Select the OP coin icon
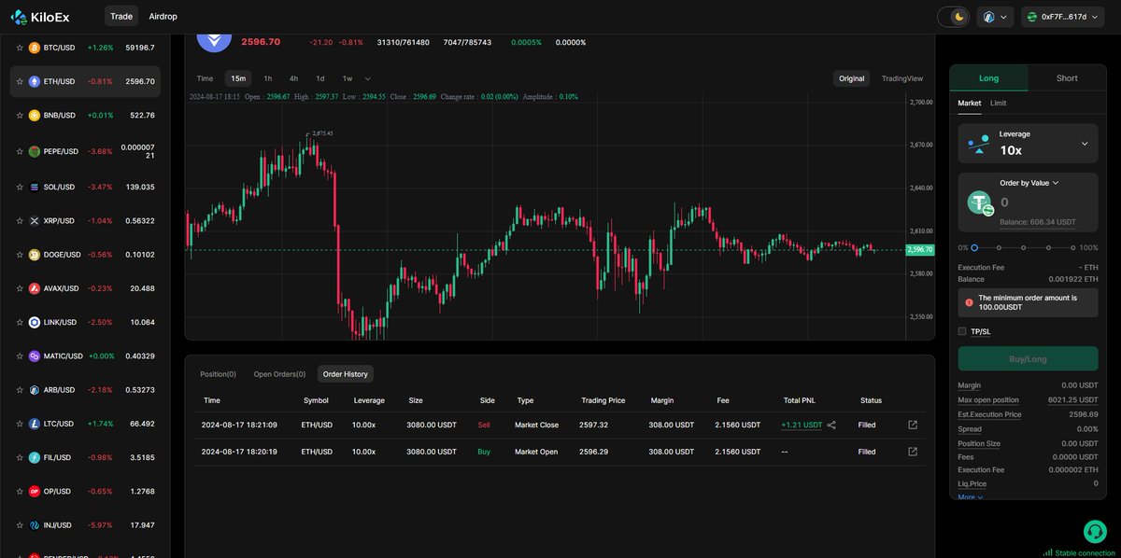1121x558 pixels. point(35,492)
